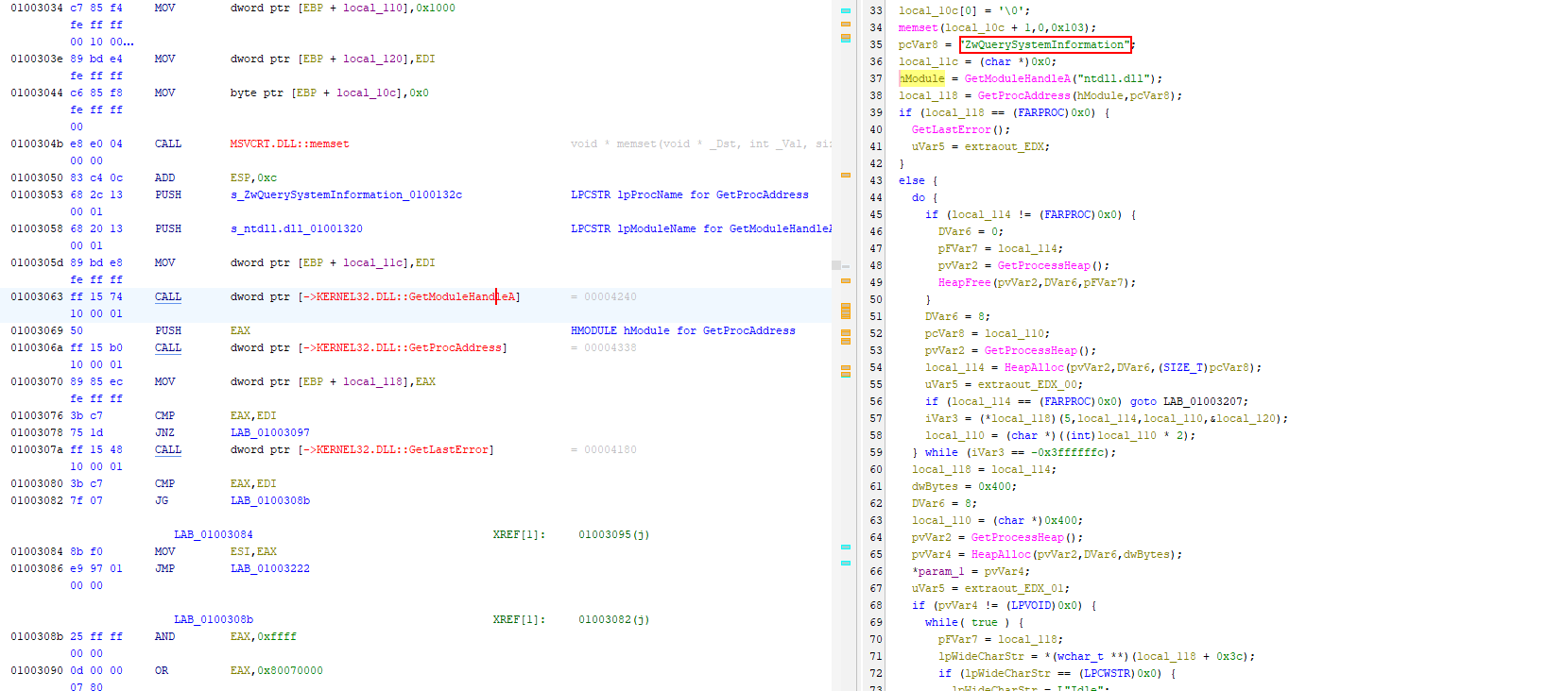The height and width of the screenshot is (691, 1547).
Task: Click line number 43 in decompiler gutter
Action: pyautogui.click(x=875, y=180)
